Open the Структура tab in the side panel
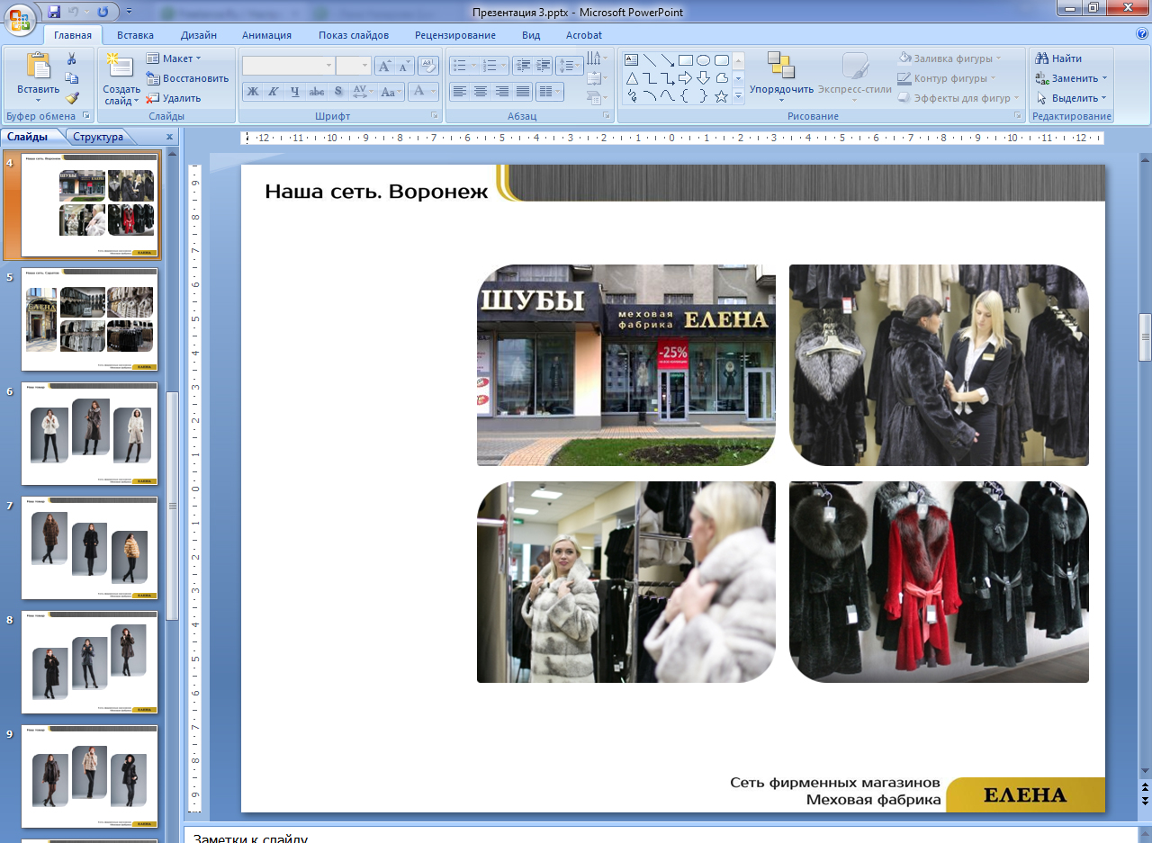Image resolution: width=1152 pixels, height=843 pixels. (x=98, y=137)
